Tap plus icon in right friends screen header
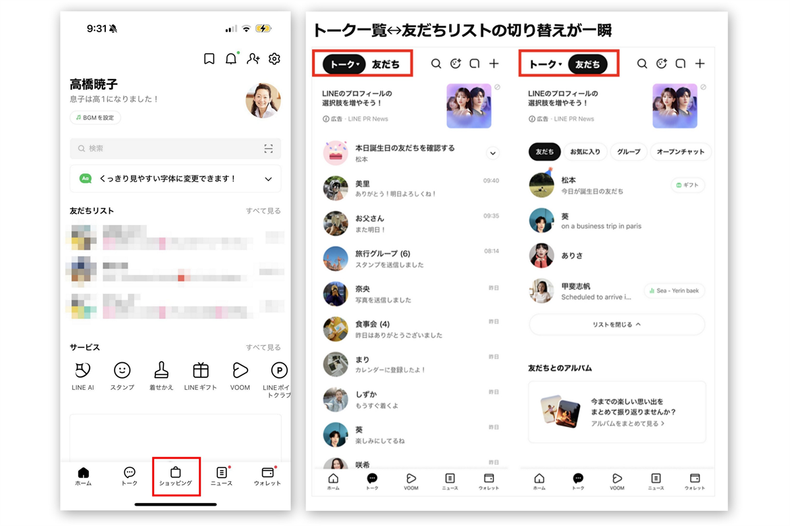The width and height of the screenshot is (790, 526). coord(700,64)
